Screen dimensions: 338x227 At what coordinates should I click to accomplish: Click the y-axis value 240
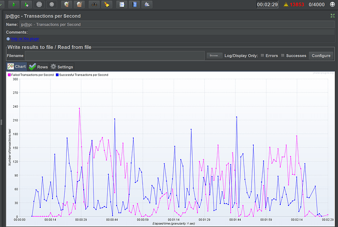[x=15, y=106]
